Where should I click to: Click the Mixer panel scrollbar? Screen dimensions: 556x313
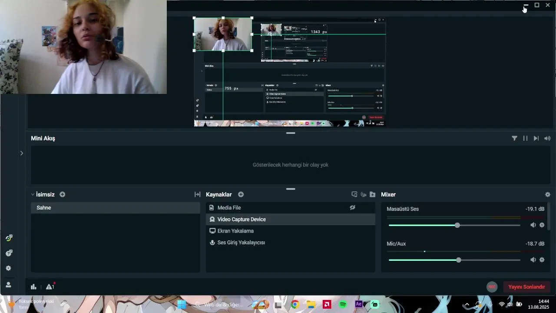click(549, 216)
